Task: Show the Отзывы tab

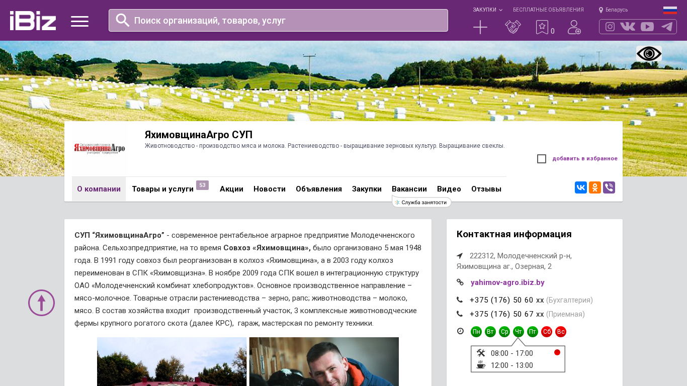Action: (x=486, y=189)
